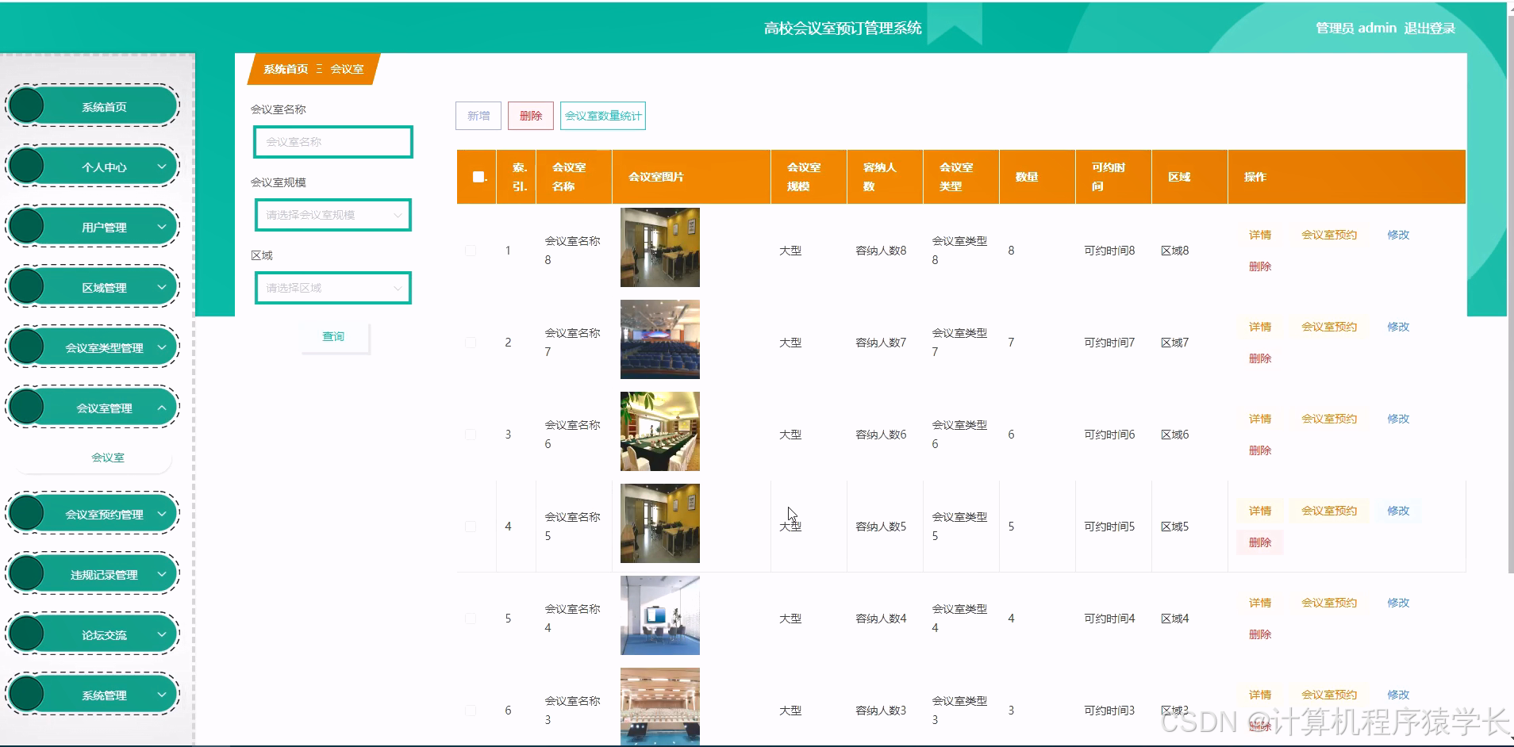Open 系统首页 in the sidebar
The image size is (1514, 747).
click(93, 106)
